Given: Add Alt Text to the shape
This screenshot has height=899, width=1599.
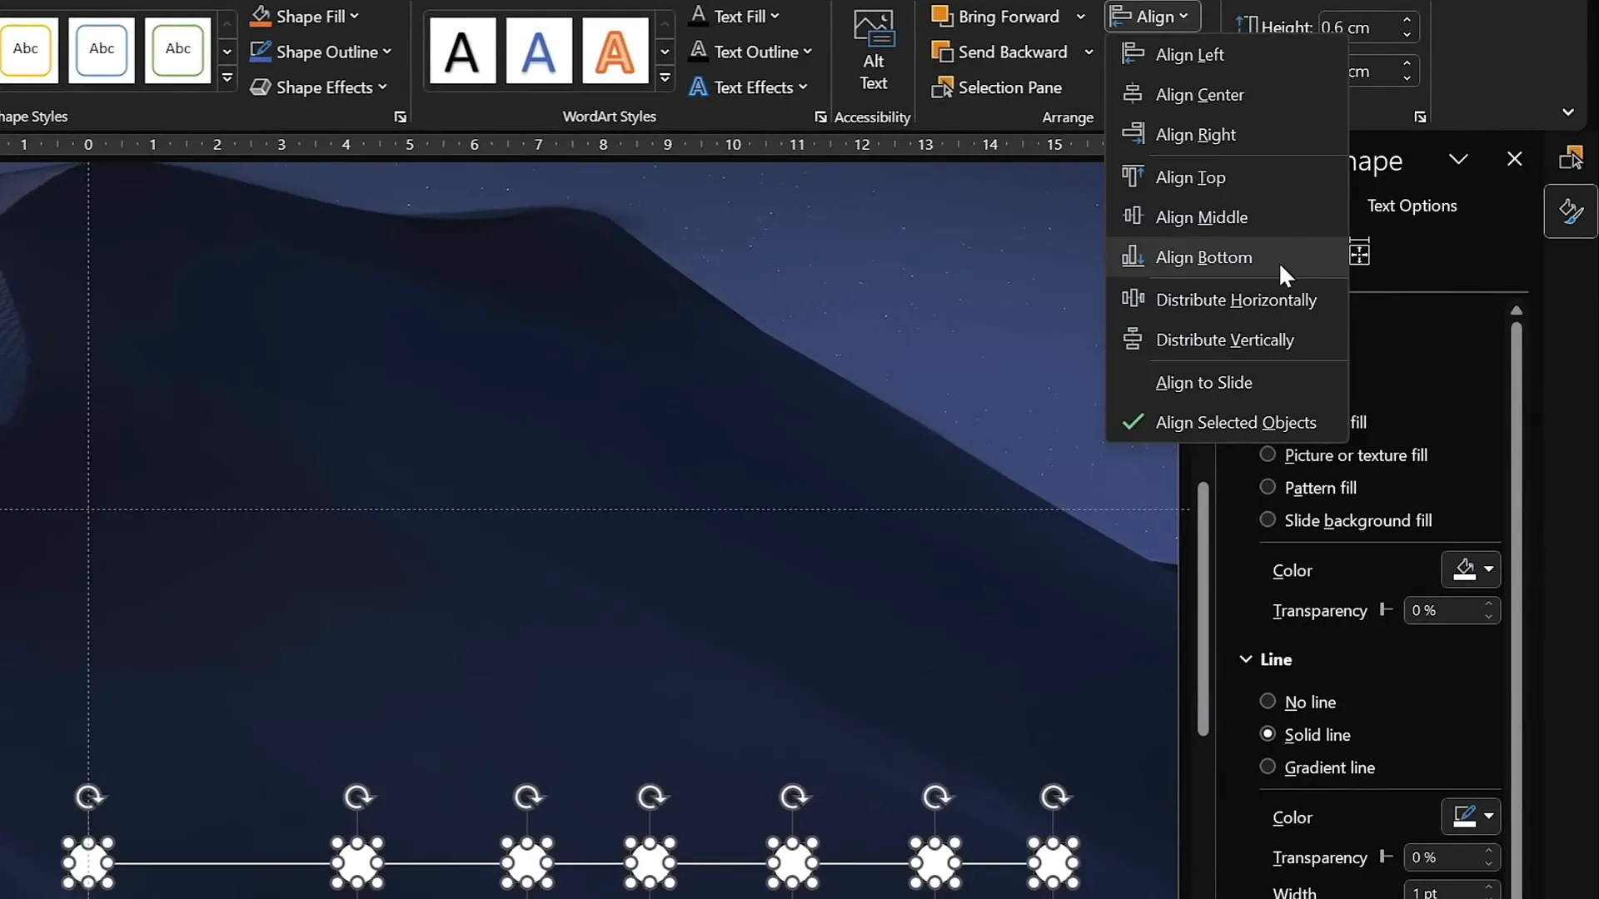Looking at the screenshot, I should click(874, 51).
